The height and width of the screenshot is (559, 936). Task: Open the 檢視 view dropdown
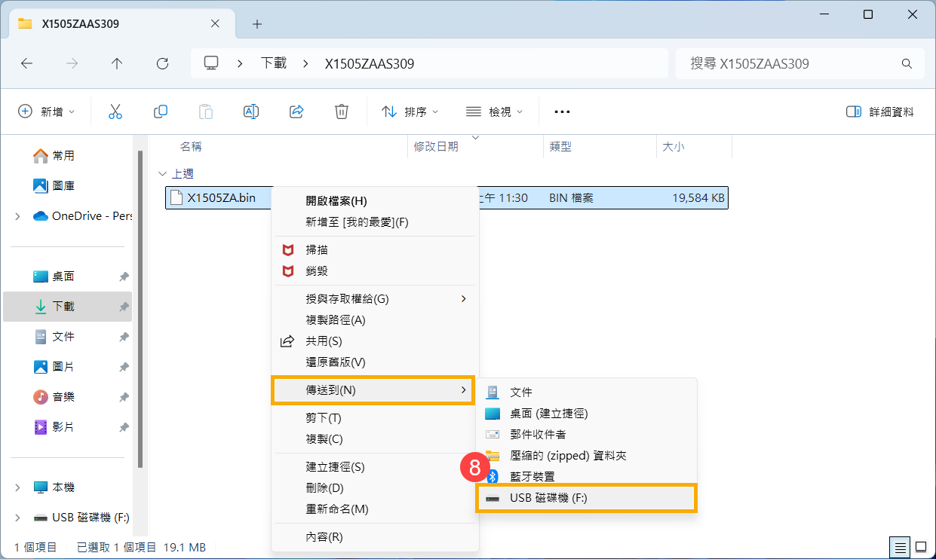494,111
